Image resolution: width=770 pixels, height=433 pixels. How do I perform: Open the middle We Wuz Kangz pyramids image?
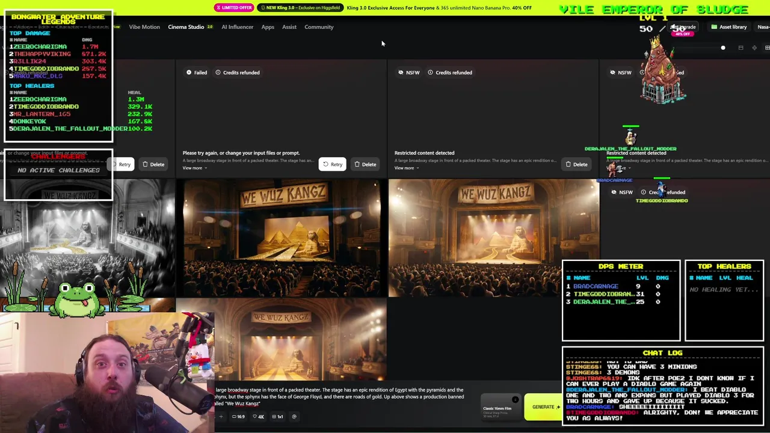tap(282, 238)
